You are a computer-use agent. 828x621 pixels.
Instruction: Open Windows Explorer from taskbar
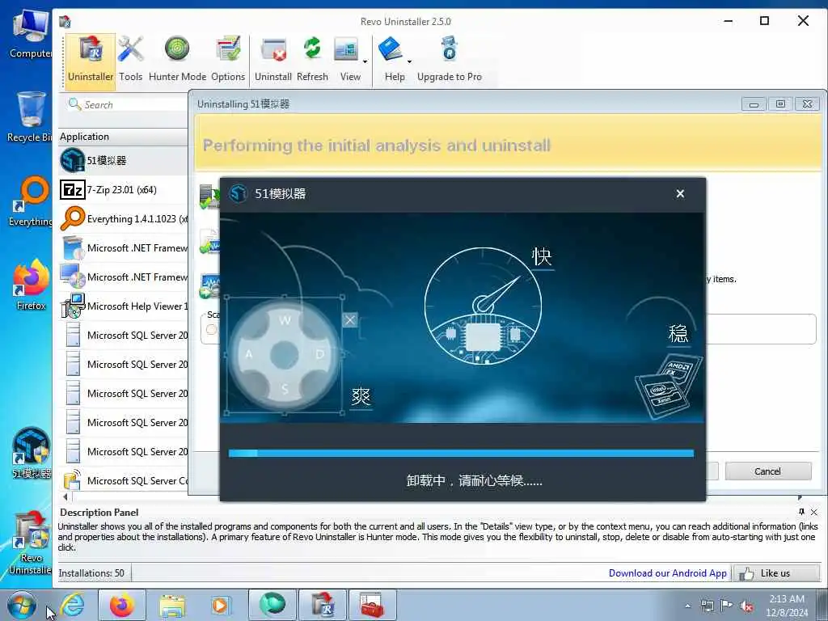coord(172,605)
